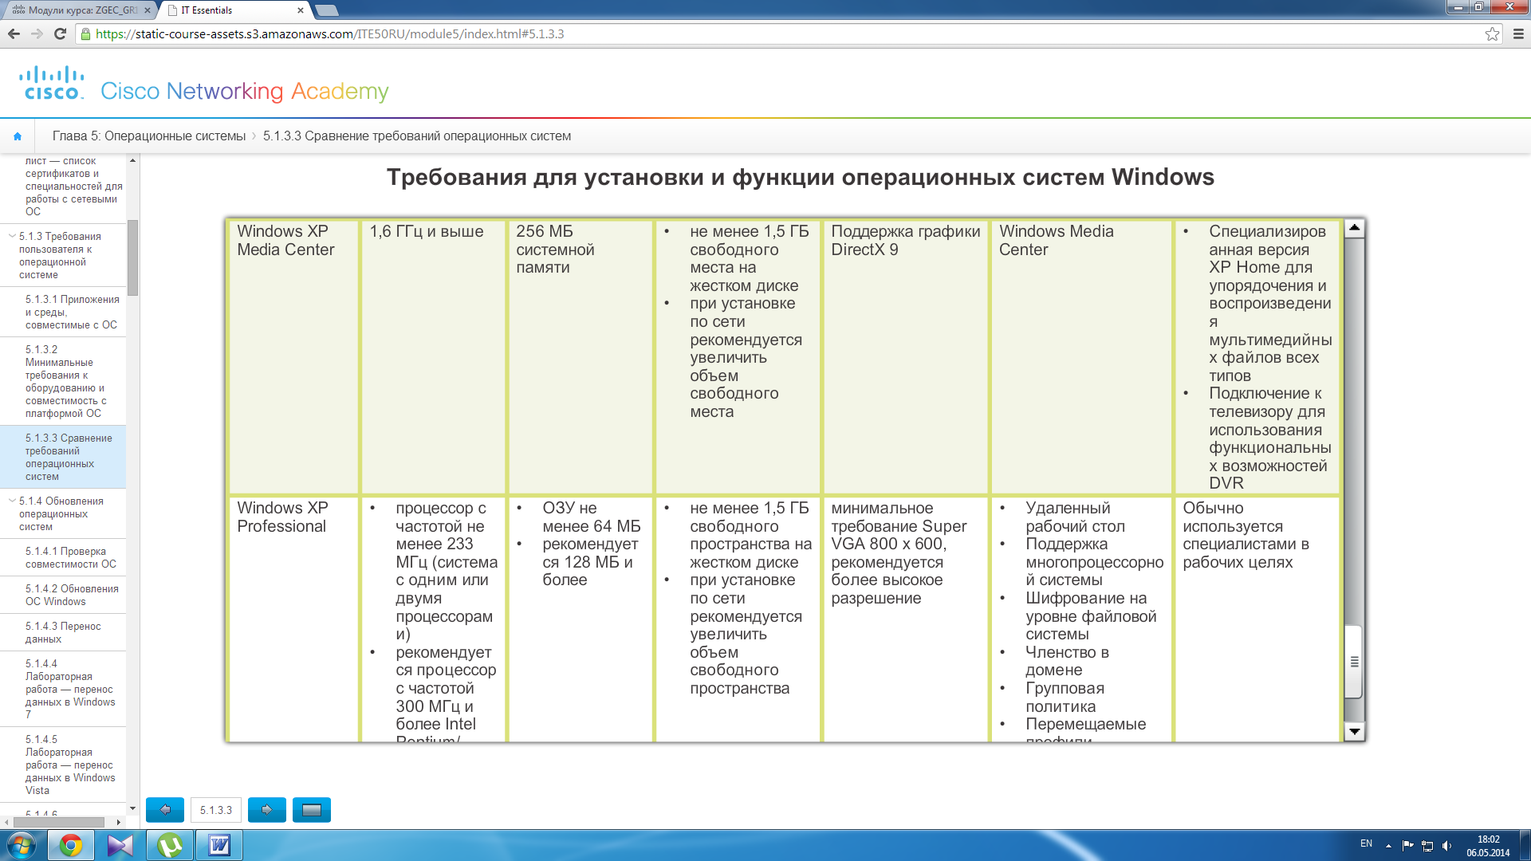Bookmark this page with the star icon
The image size is (1531, 861).
point(1492,33)
